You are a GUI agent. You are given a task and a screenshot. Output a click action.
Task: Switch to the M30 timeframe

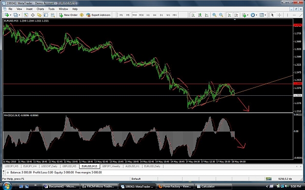tap(142, 15)
